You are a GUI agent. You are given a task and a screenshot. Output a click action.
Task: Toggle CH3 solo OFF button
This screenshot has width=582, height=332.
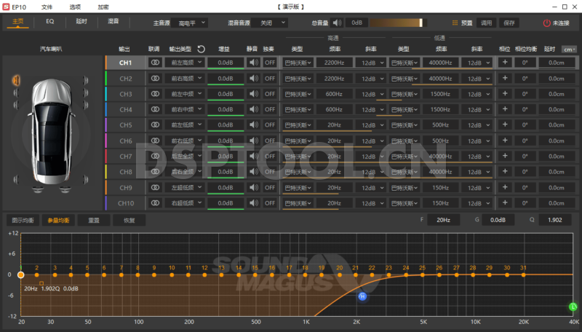click(270, 94)
